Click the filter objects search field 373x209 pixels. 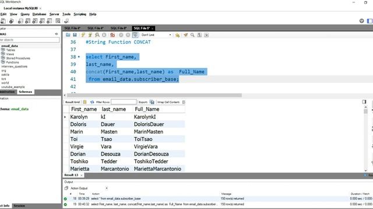click(30, 40)
